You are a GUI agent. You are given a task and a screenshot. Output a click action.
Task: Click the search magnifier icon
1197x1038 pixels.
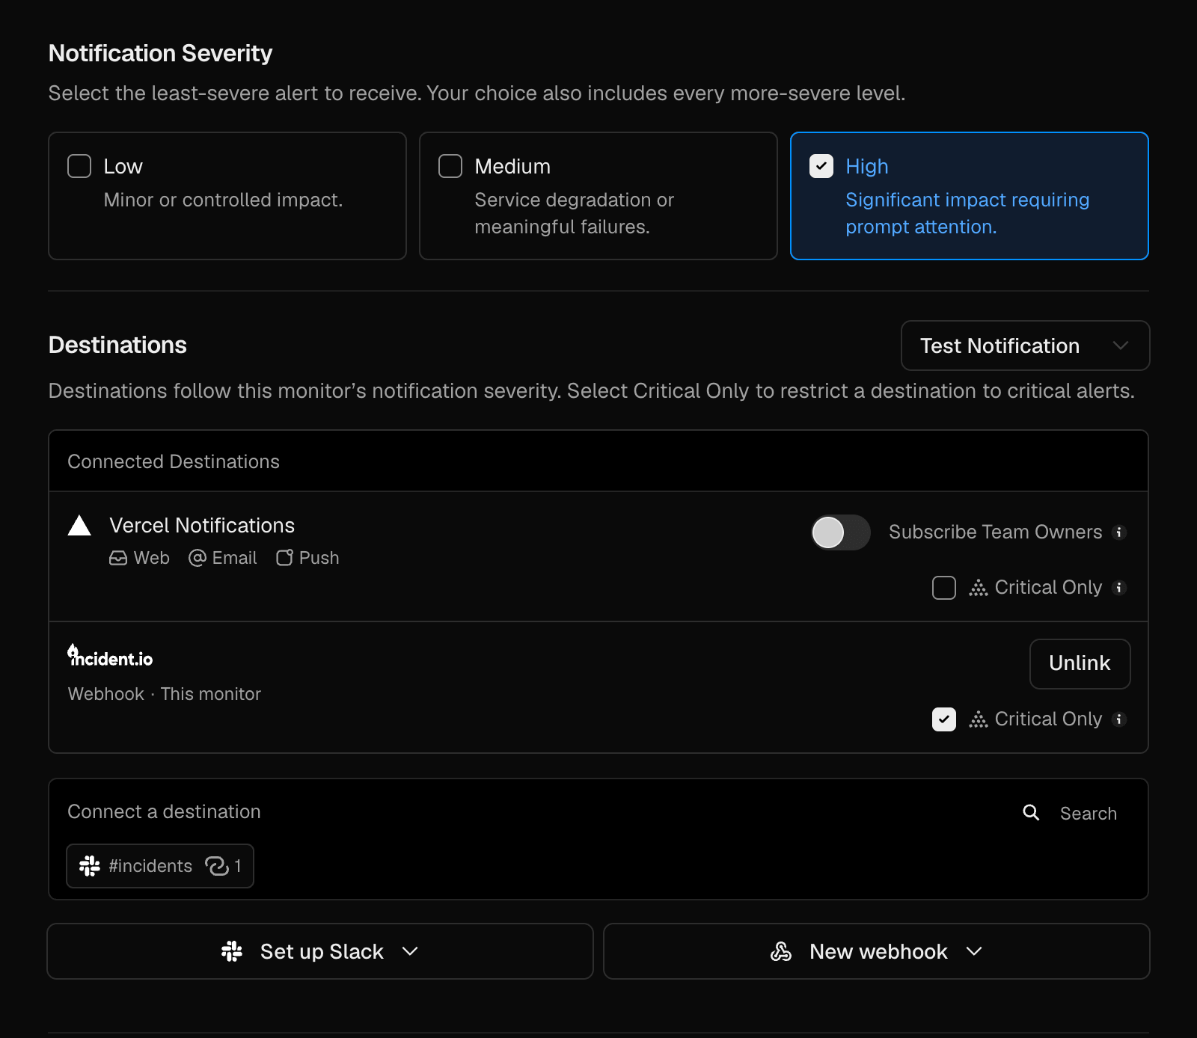1031,812
